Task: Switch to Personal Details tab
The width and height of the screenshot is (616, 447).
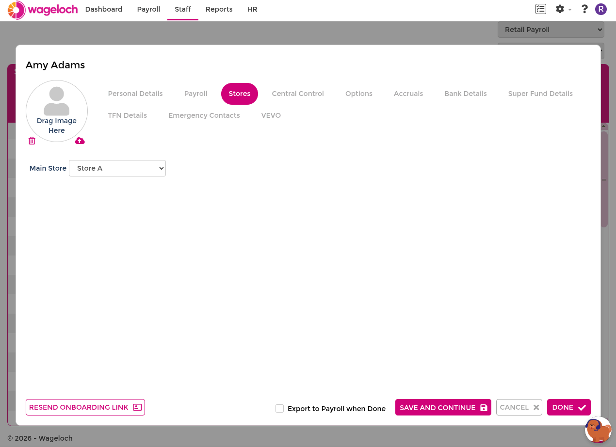Action: 135,94
